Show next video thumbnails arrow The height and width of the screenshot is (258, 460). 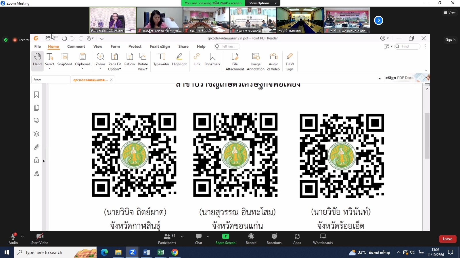click(379, 20)
